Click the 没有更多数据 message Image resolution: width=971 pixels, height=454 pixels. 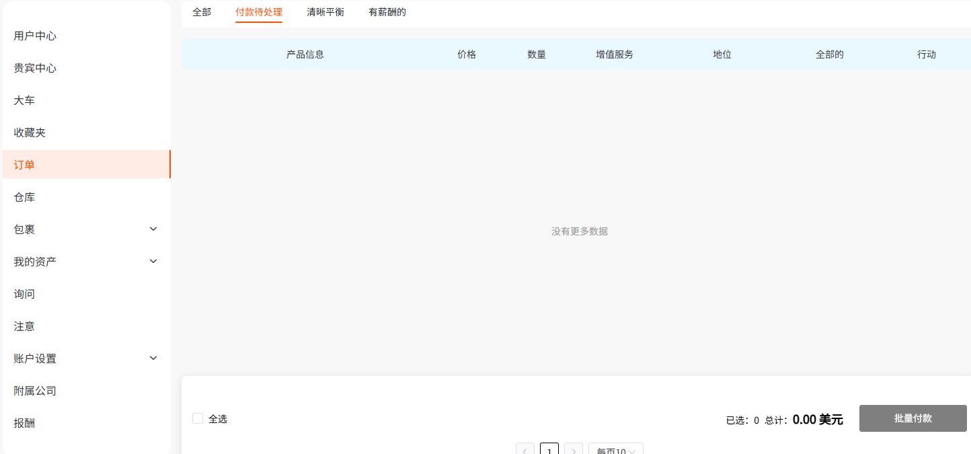(x=580, y=231)
